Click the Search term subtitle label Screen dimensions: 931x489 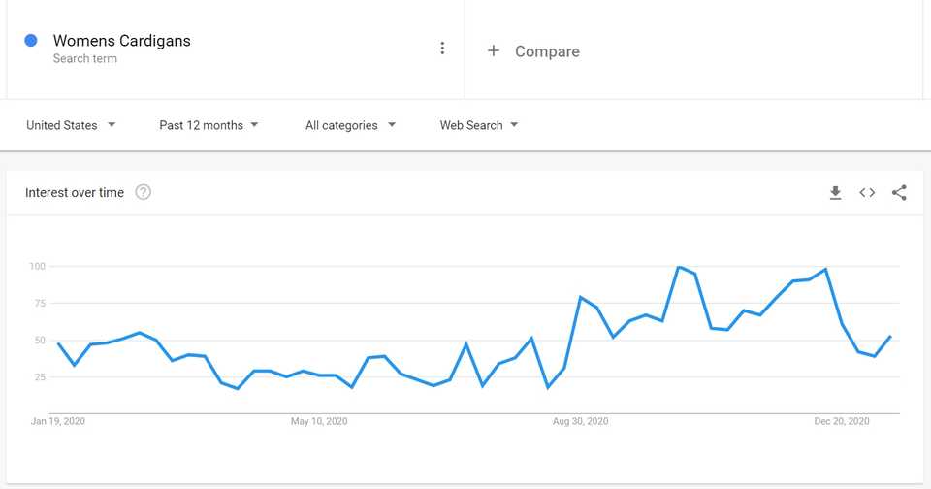coord(85,59)
